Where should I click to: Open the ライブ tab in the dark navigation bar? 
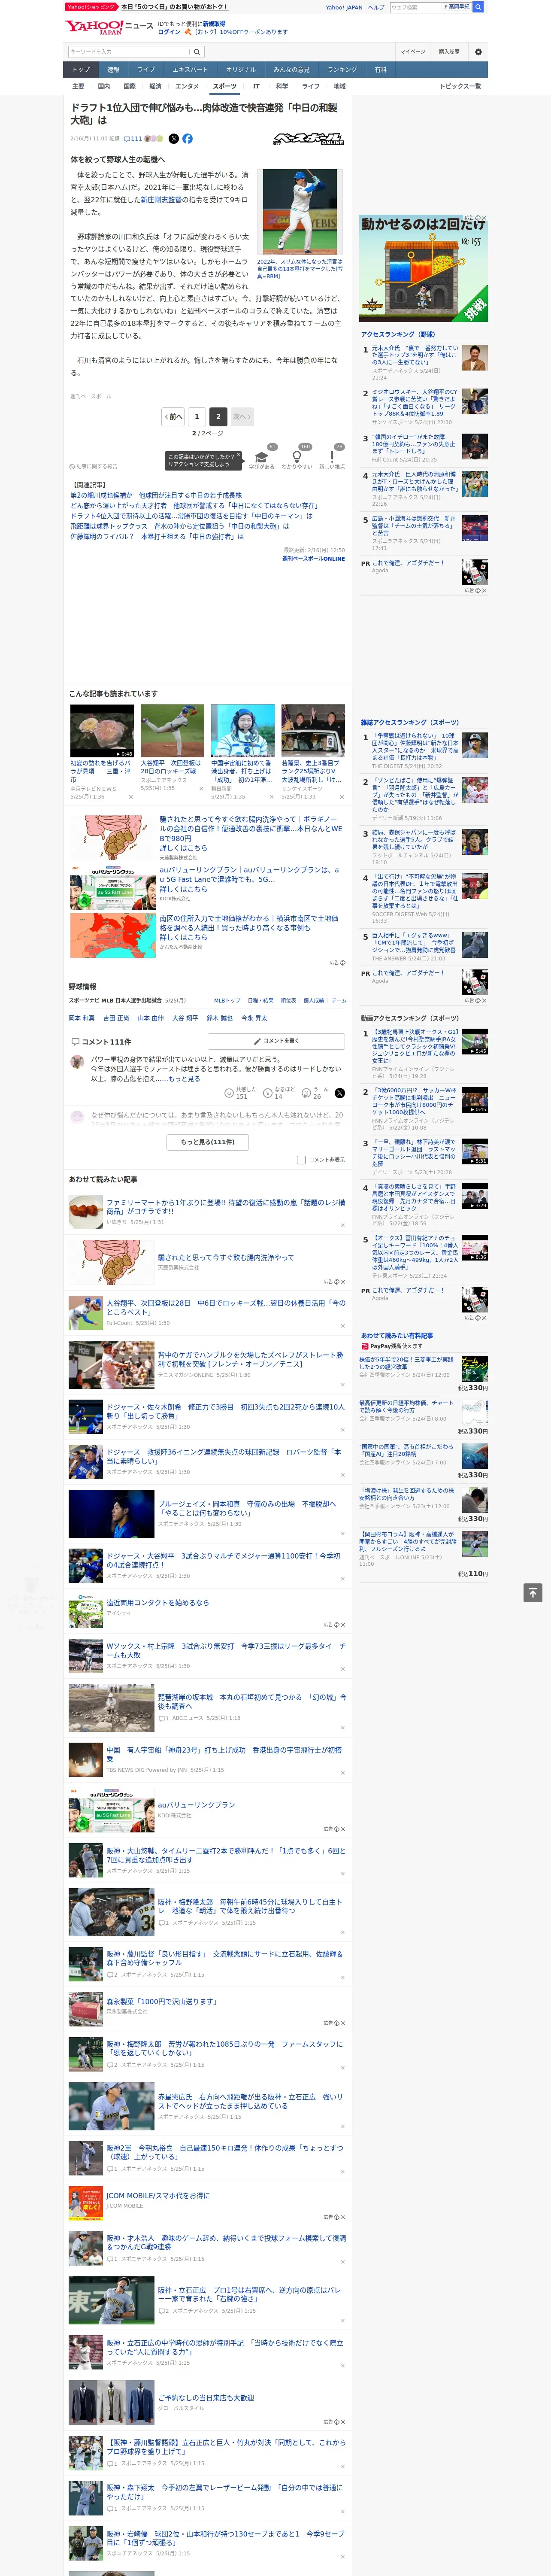[146, 70]
